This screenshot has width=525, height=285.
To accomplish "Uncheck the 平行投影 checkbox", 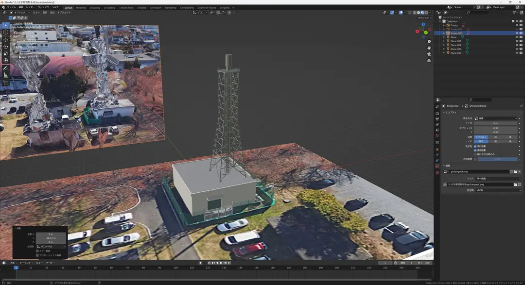I will coord(475,146).
